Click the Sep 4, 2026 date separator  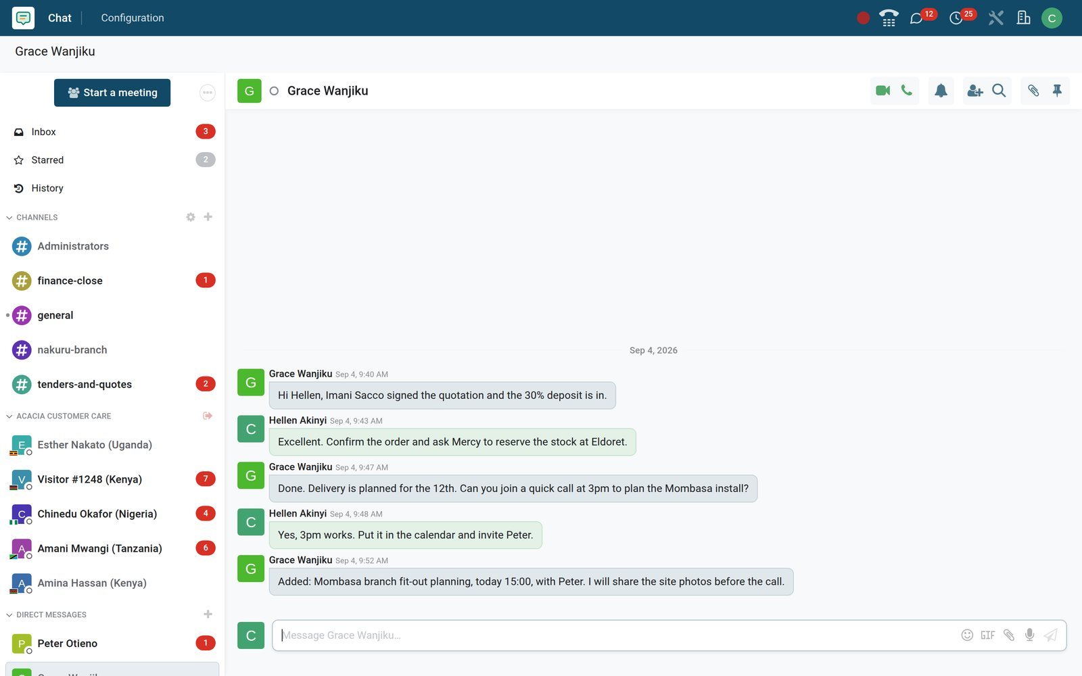tap(653, 350)
